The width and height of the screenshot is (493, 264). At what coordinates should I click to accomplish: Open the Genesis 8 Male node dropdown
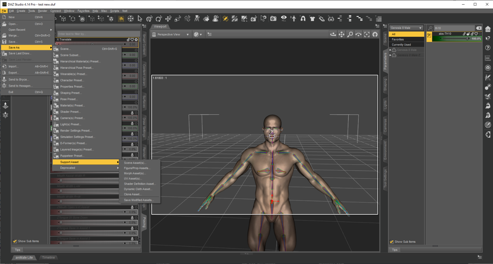coord(407,28)
